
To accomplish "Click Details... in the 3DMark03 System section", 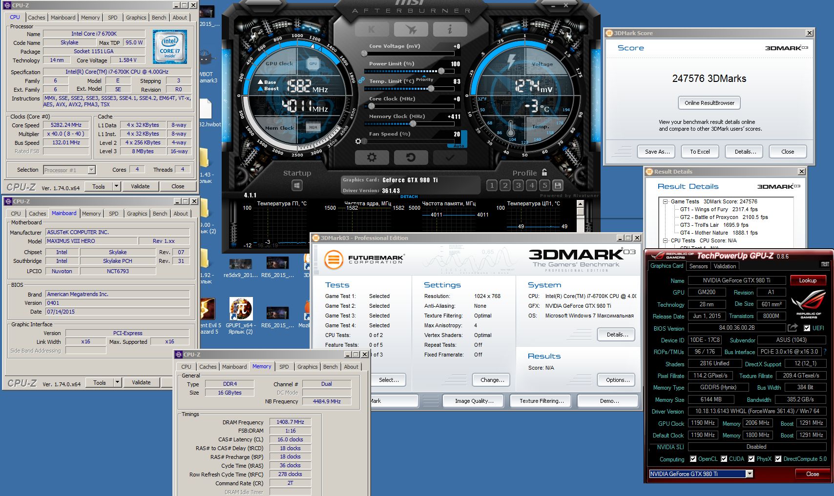I will (616, 335).
